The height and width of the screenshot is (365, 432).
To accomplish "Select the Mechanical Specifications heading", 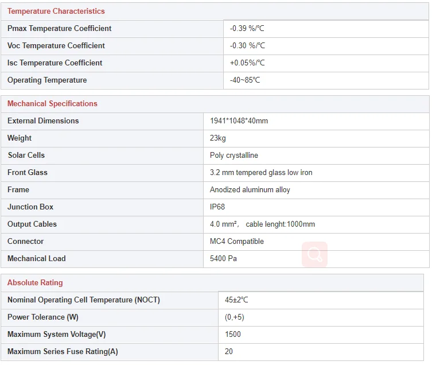I will pyautogui.click(x=52, y=104).
